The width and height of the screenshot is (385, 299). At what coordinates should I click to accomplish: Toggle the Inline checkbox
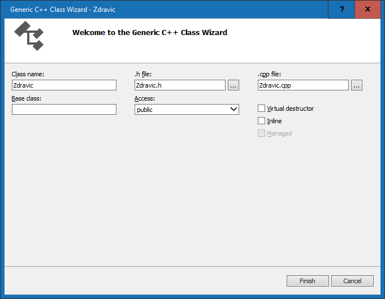pos(261,121)
